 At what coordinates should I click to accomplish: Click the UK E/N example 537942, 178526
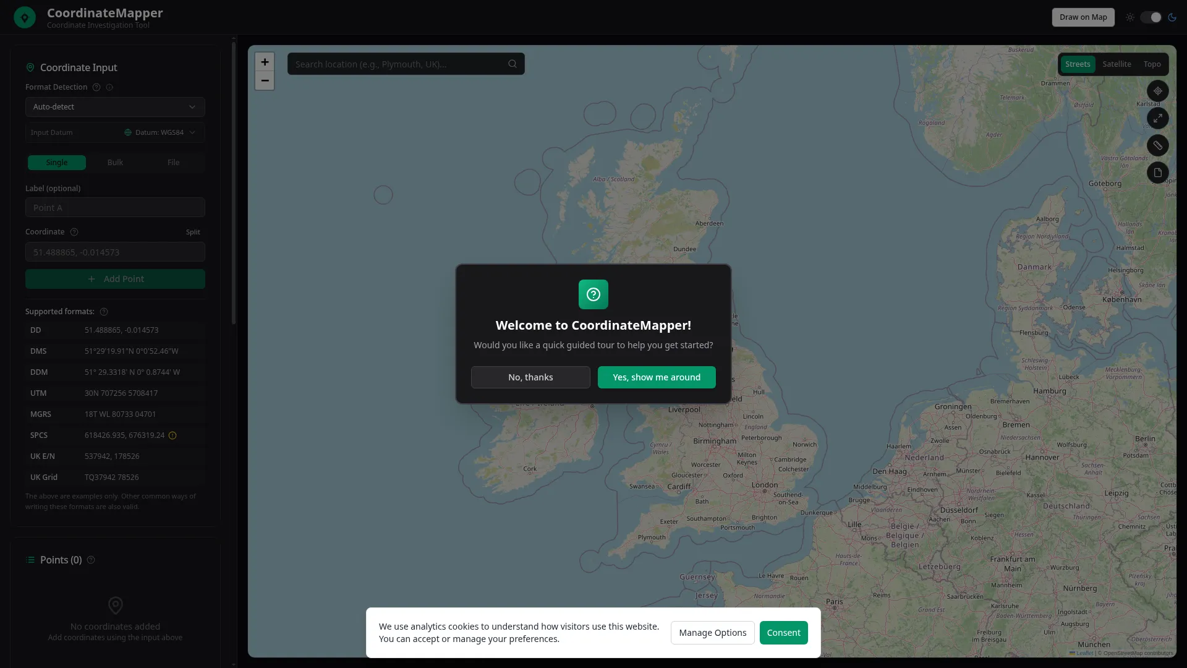tap(112, 456)
